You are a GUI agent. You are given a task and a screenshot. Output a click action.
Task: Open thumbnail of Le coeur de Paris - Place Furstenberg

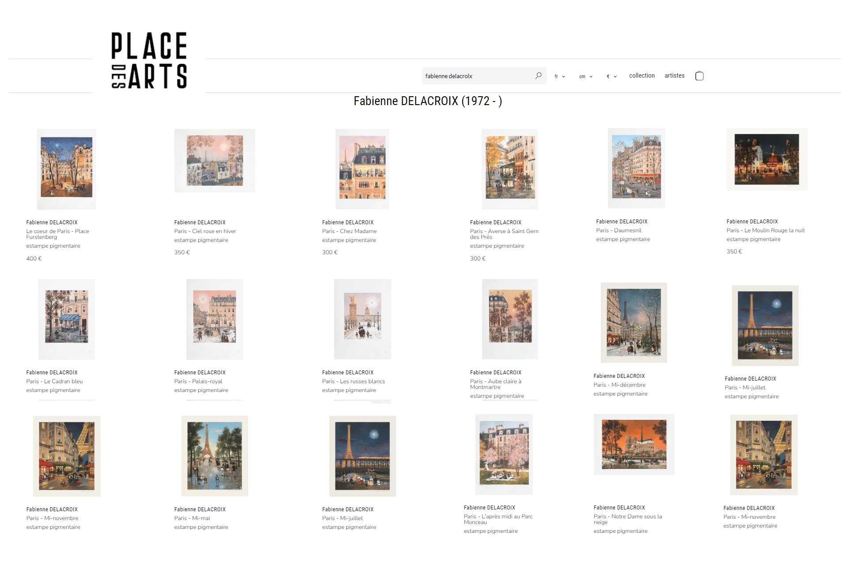pos(67,169)
